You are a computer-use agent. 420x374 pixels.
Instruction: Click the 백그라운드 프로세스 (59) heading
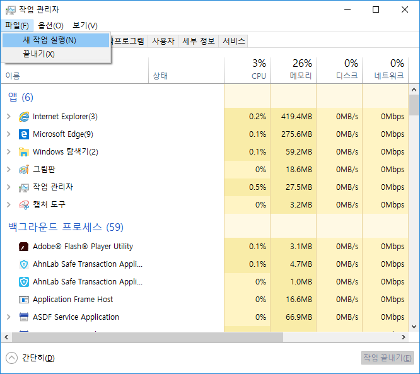point(66,227)
